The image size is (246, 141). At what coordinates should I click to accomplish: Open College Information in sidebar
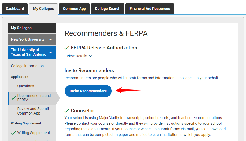(27, 66)
